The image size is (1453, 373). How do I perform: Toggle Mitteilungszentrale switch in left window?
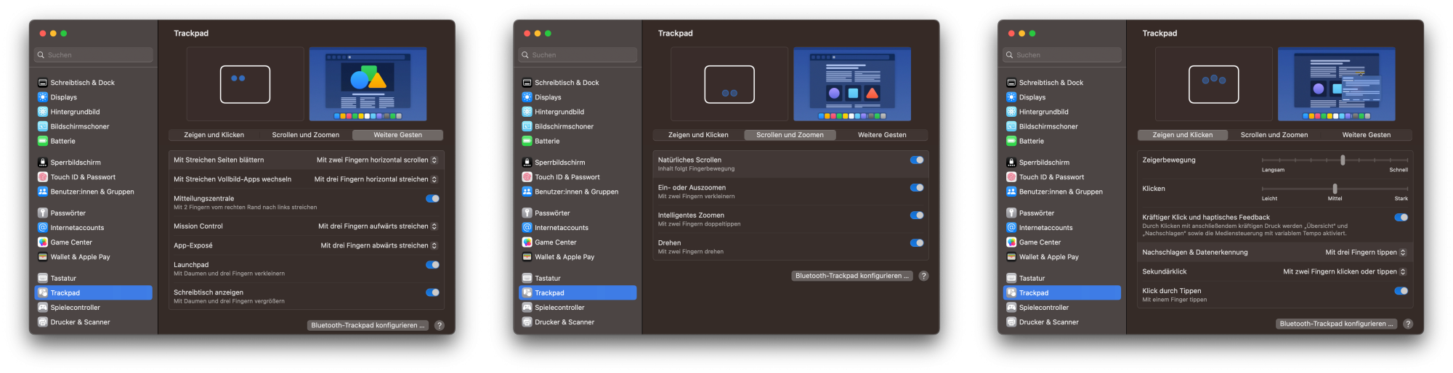pos(432,198)
